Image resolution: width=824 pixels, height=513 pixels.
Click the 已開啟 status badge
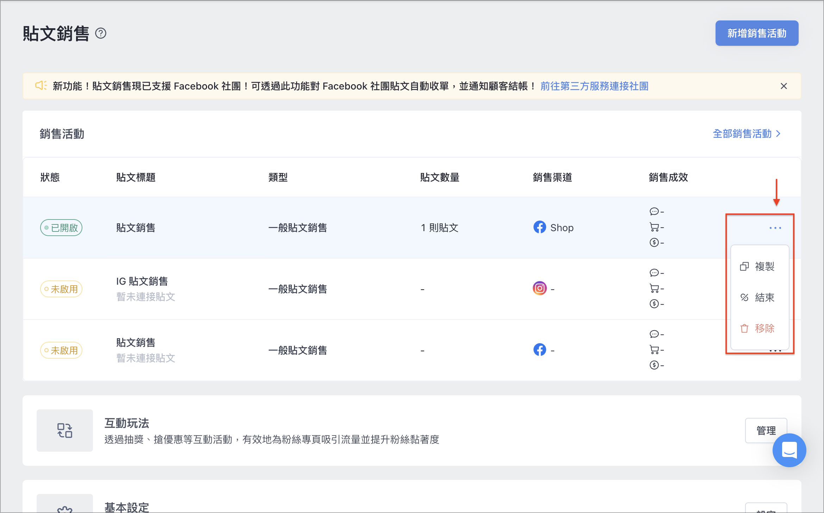pos(61,228)
